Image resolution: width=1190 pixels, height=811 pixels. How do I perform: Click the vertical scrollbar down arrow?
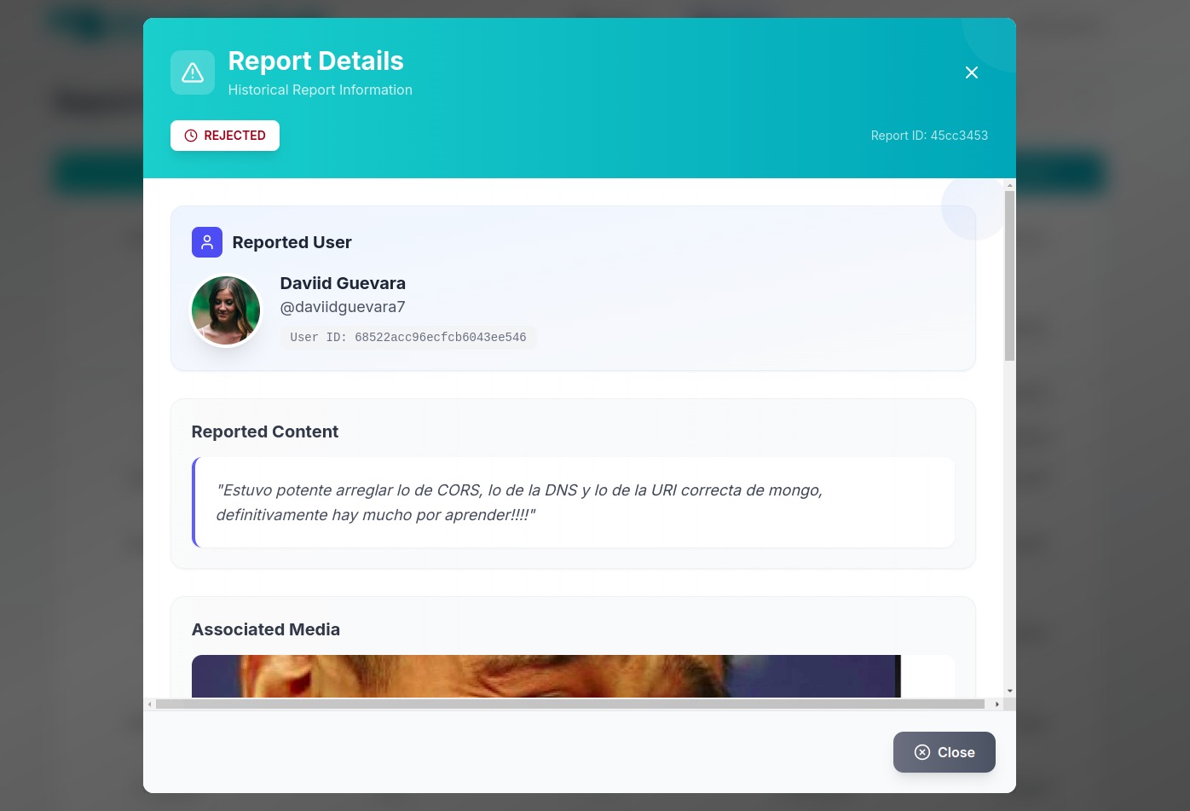[x=1010, y=691]
